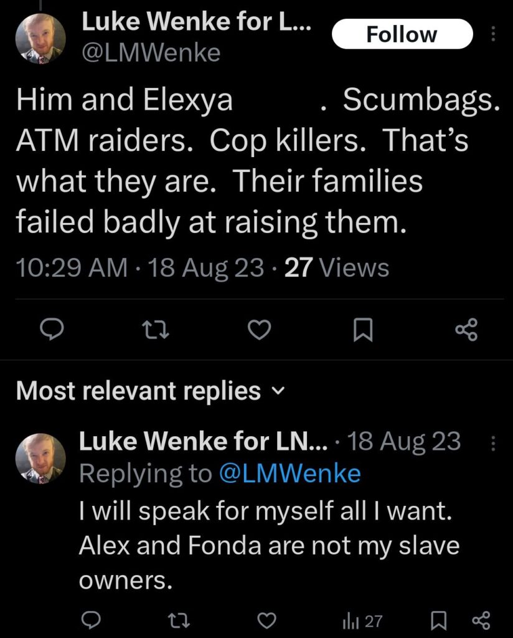Viewport: 513px width, 638px height.
Task: Reply to the main tweet
Action: click(x=53, y=330)
